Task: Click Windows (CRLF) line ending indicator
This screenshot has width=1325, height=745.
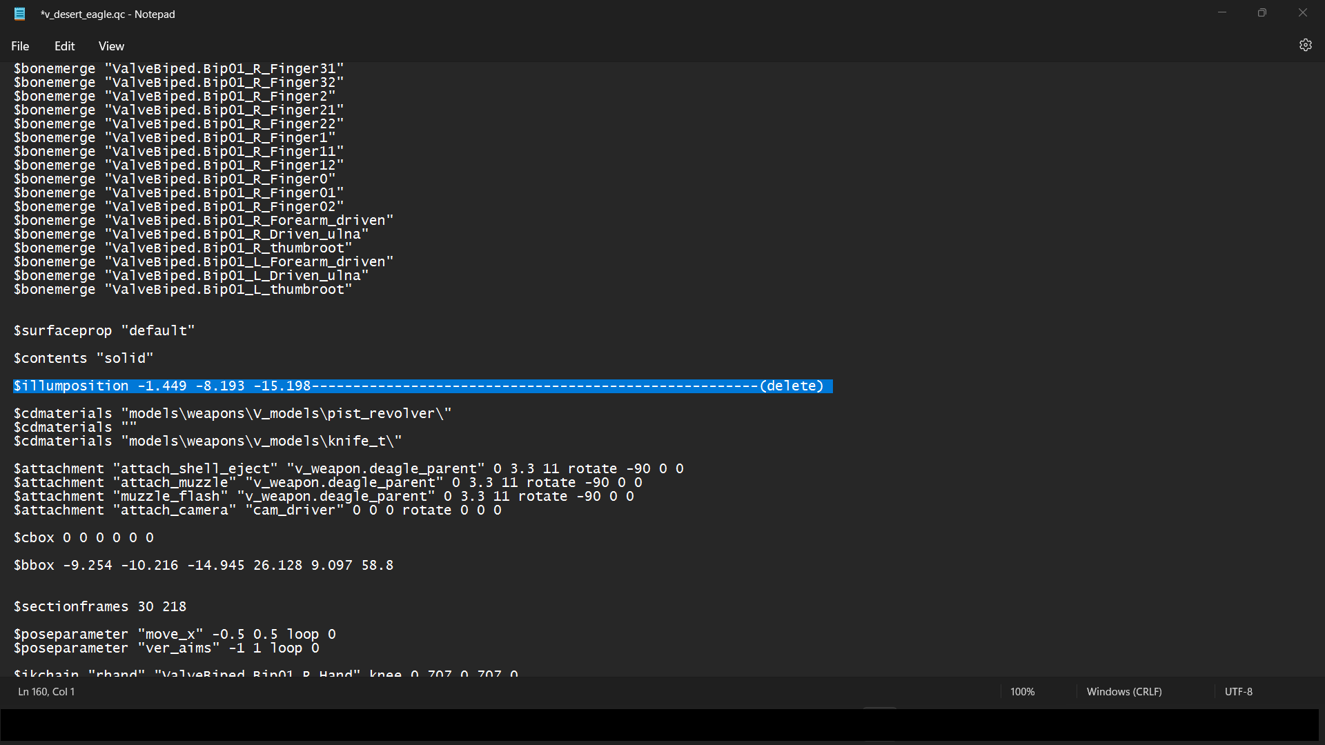Action: pos(1123,691)
